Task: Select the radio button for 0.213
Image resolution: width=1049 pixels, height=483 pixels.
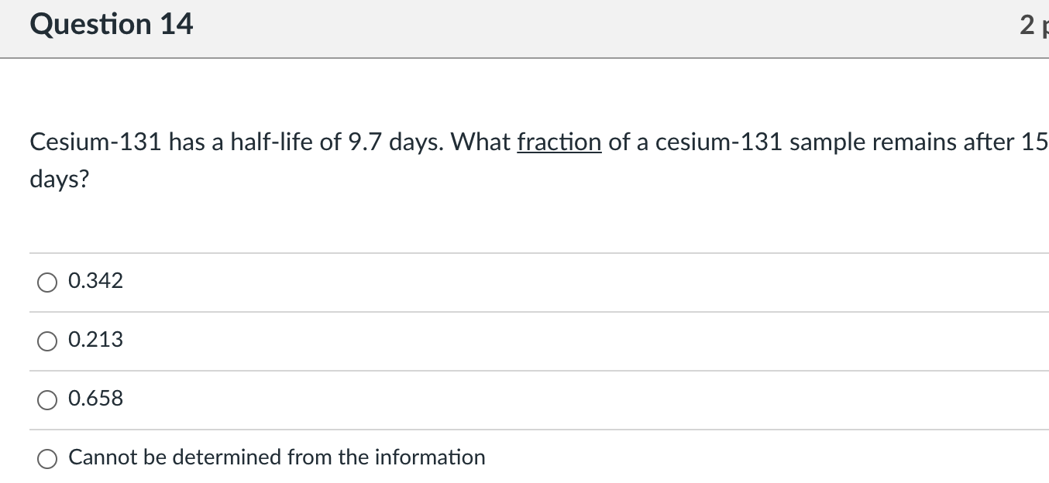Action: pos(47,341)
